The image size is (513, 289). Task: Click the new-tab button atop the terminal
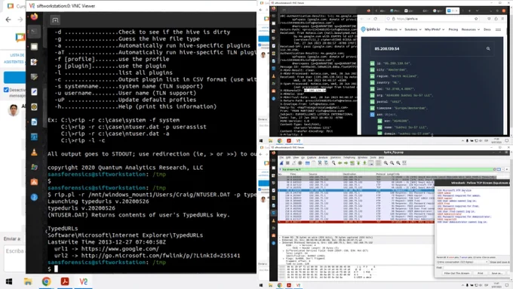(x=55, y=20)
